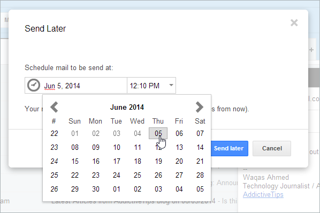Select Saturday June 28

click(200, 175)
